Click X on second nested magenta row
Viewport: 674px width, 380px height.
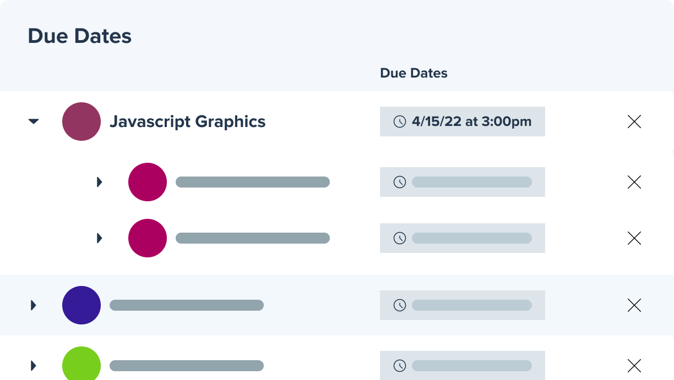(x=634, y=238)
